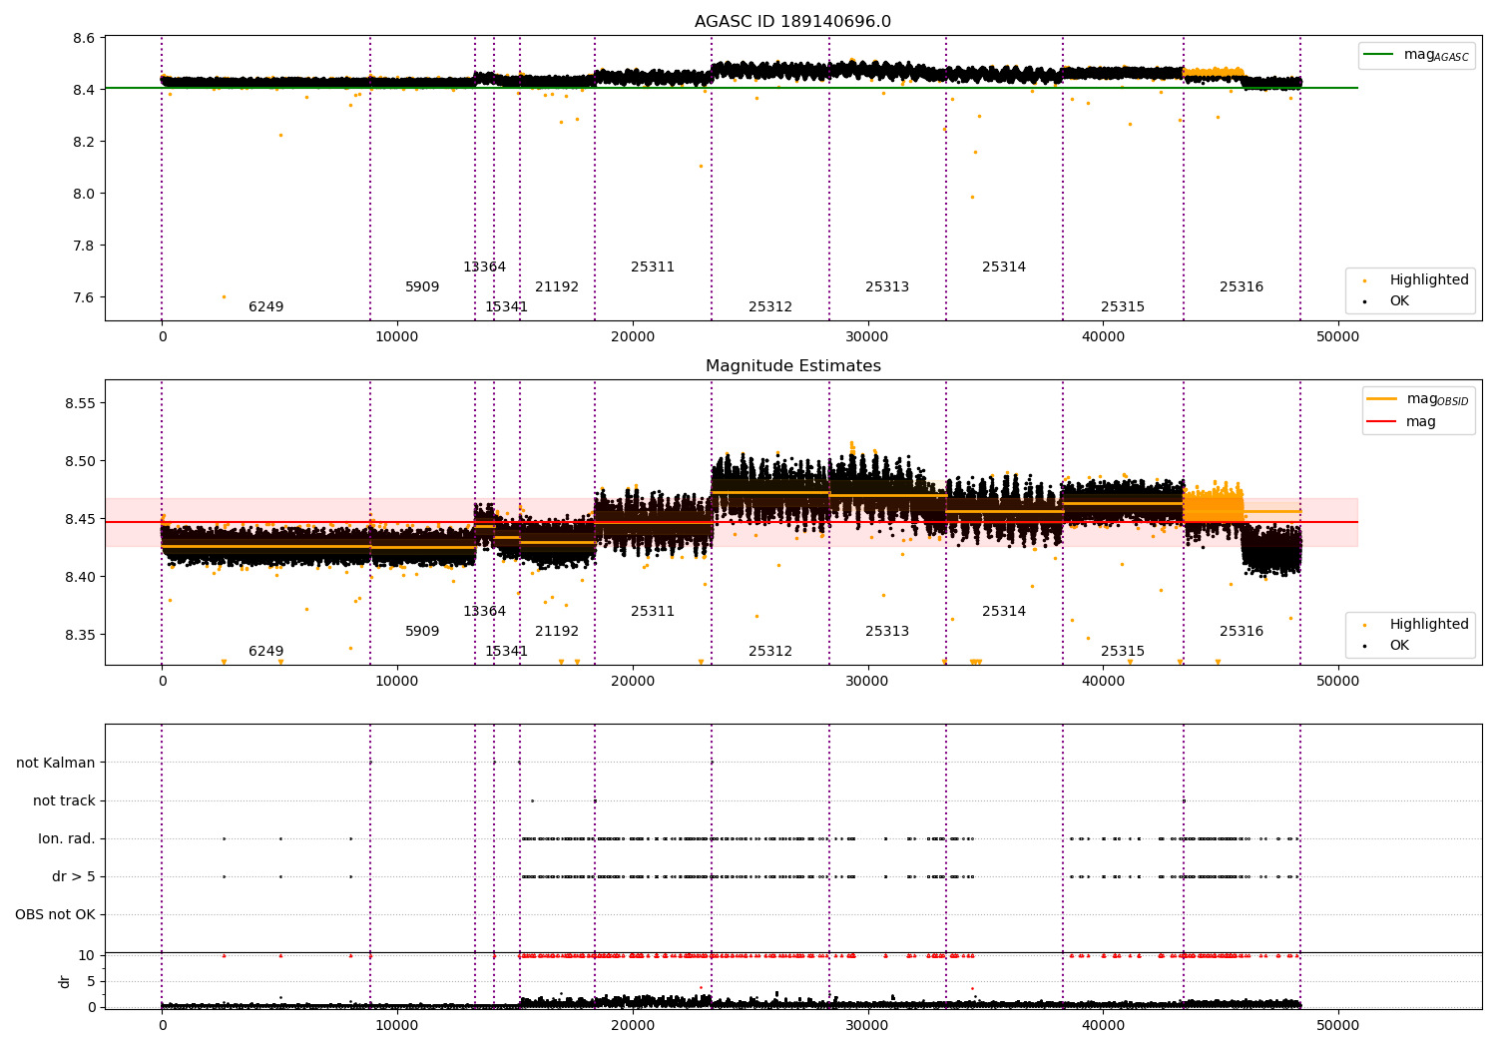Click x-axis tick '40000' under bottom plot

coord(1103,1025)
